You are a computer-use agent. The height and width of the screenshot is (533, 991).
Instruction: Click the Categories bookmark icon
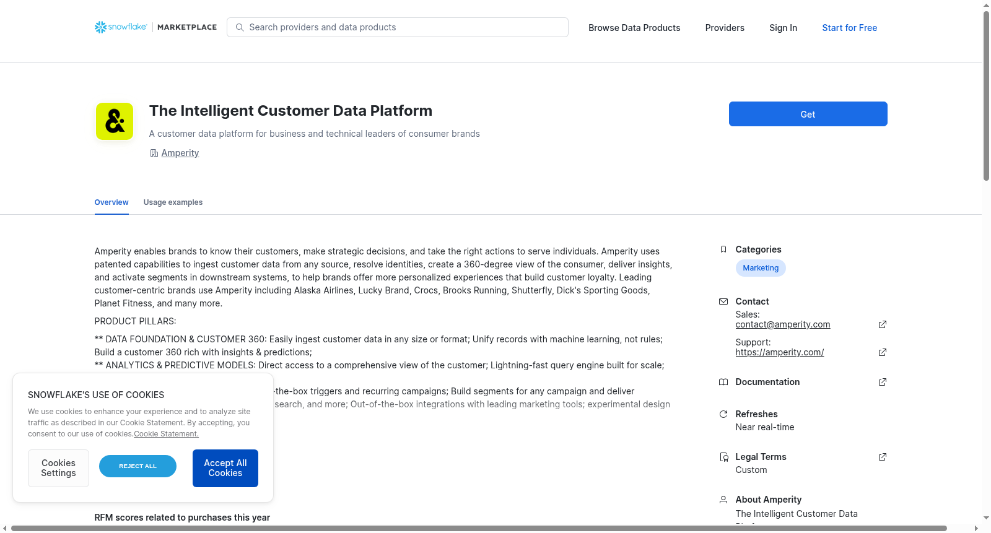723,249
